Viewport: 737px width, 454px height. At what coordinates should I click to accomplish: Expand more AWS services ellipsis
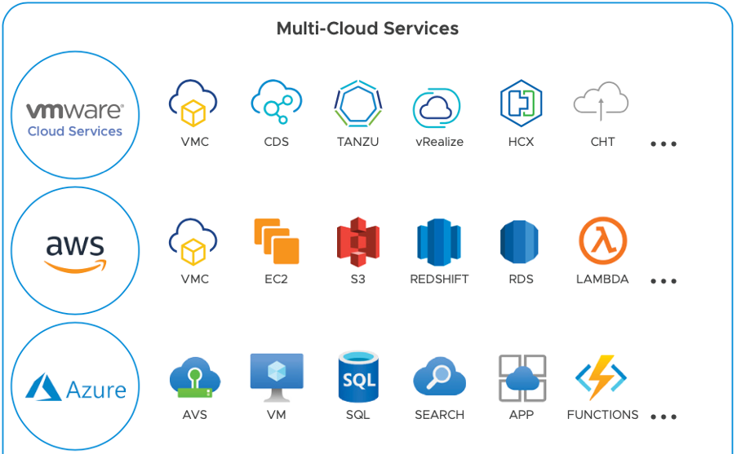[x=664, y=281]
